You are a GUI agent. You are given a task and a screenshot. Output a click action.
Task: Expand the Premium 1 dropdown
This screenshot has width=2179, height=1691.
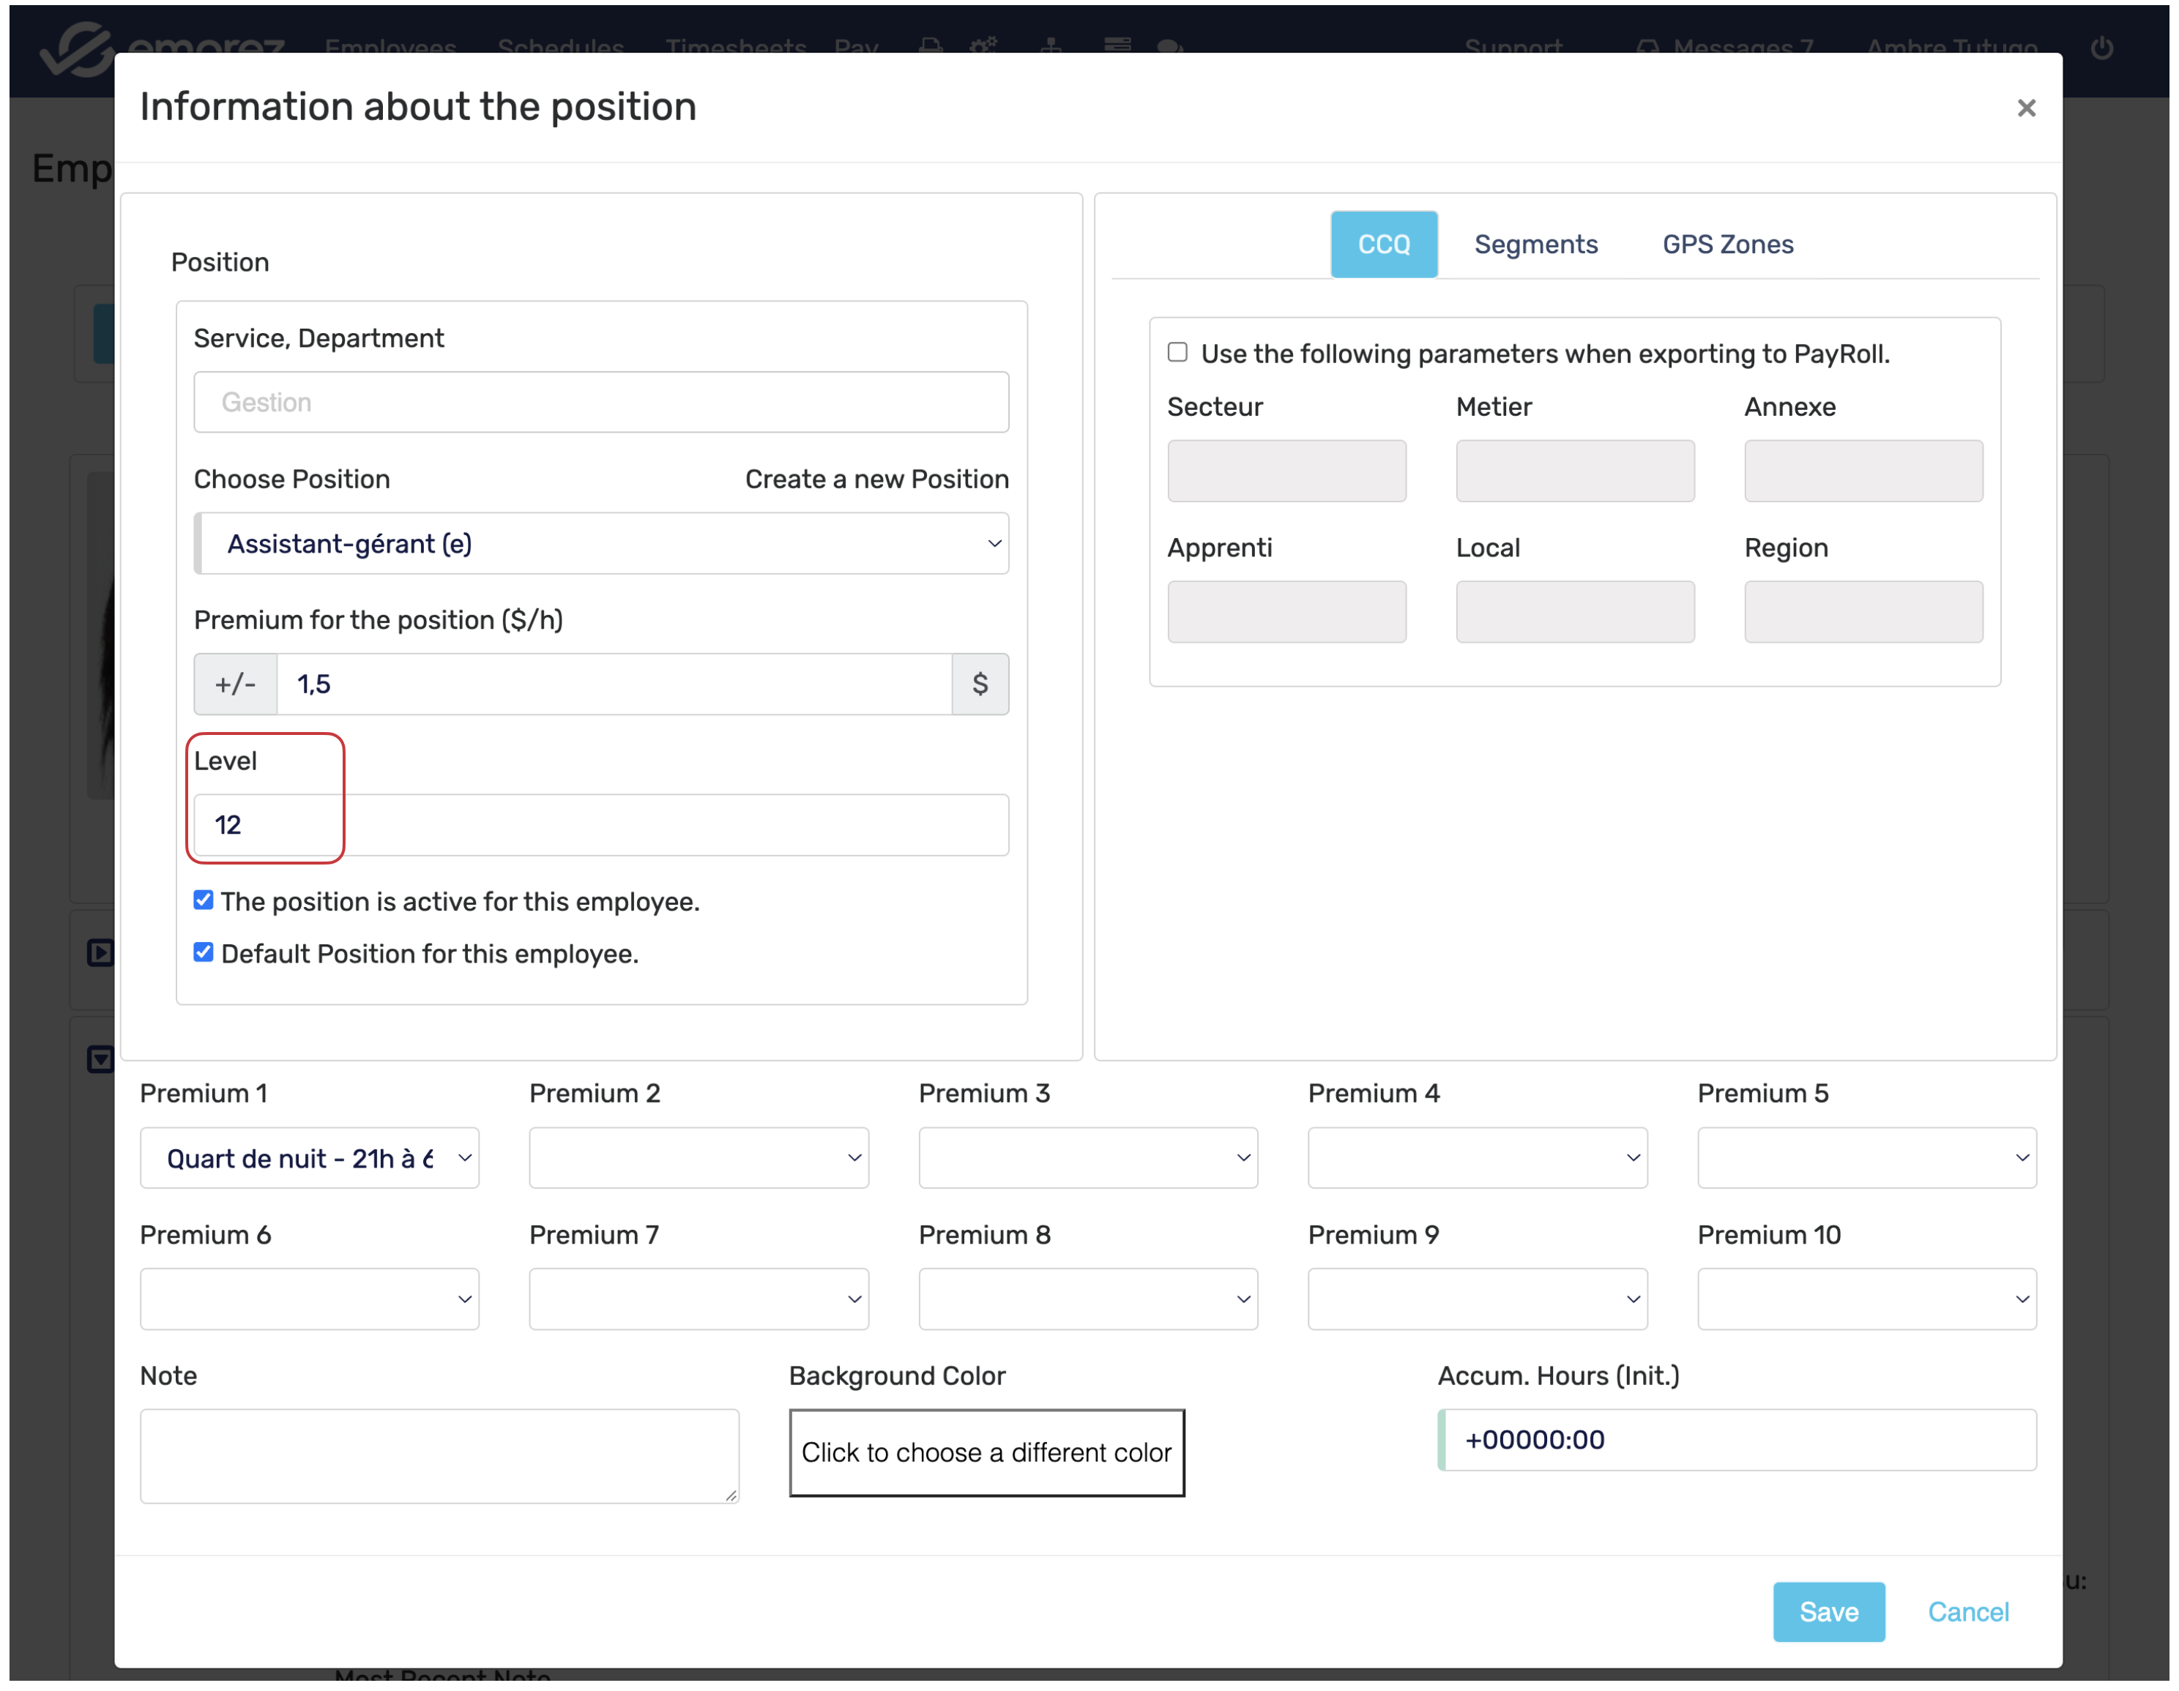309,1158
